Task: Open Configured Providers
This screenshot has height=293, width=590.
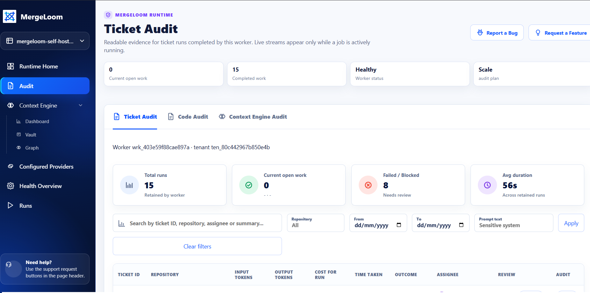Action: pos(46,166)
